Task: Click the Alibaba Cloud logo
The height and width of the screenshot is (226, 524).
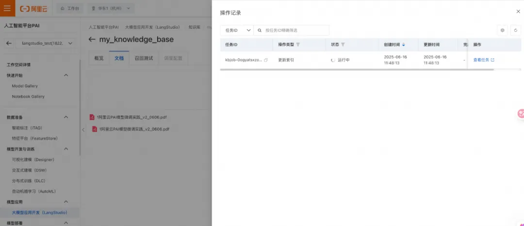Action: click(x=33, y=9)
